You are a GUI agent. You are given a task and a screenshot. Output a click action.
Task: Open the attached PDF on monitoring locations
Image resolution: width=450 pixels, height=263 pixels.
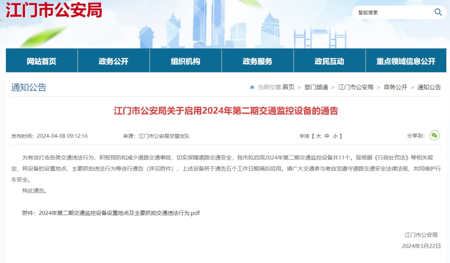tap(119, 213)
